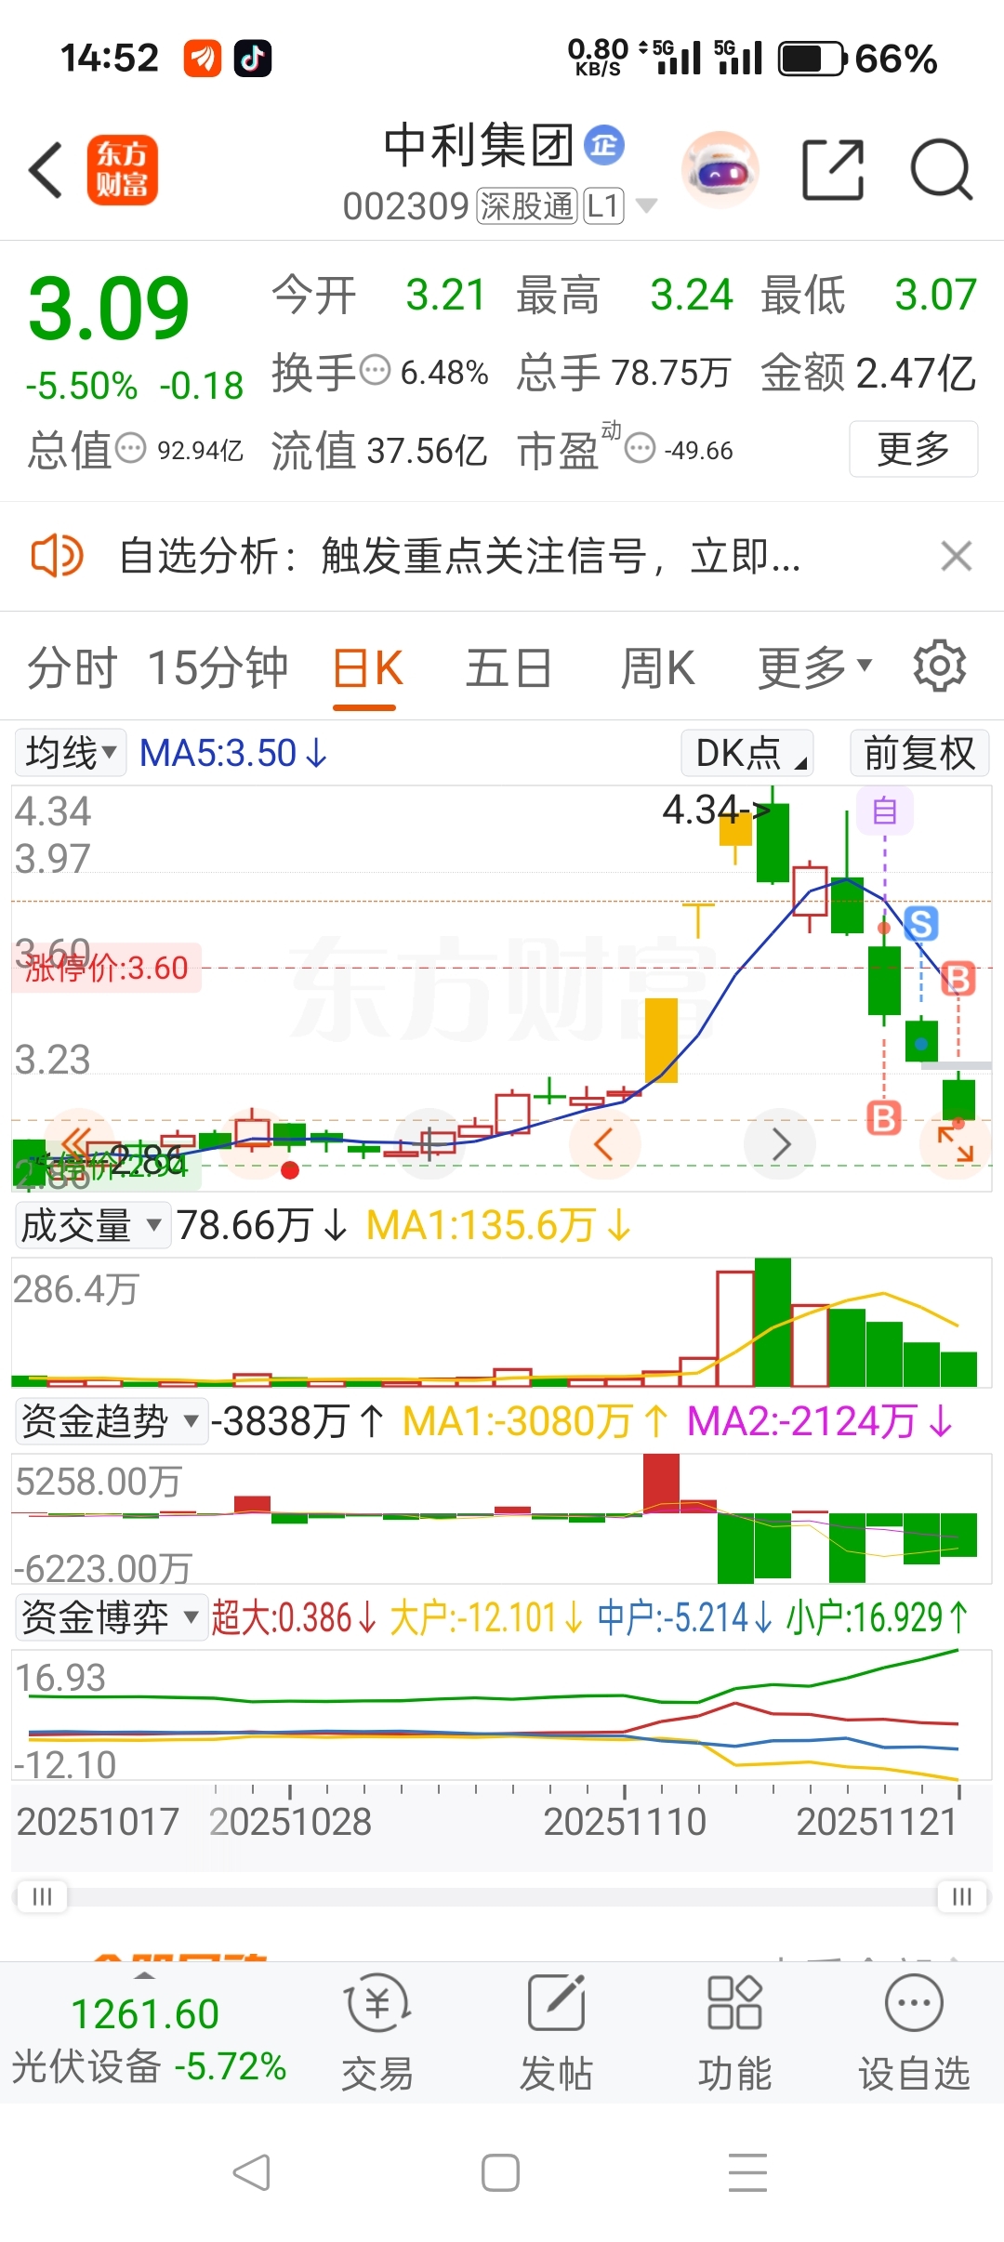Tap the 涨停价:3.60 label
Image resolution: width=1004 pixels, height=2242 pixels.
(106, 969)
